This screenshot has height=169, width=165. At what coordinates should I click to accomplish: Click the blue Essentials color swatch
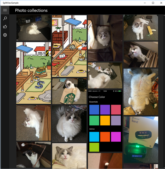pos(94,110)
